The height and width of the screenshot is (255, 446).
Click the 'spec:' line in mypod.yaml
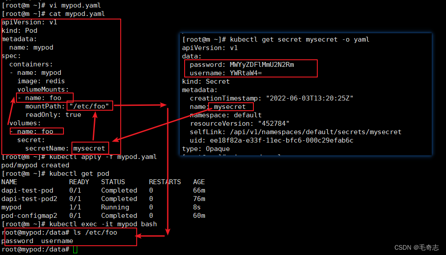[x=11, y=56]
